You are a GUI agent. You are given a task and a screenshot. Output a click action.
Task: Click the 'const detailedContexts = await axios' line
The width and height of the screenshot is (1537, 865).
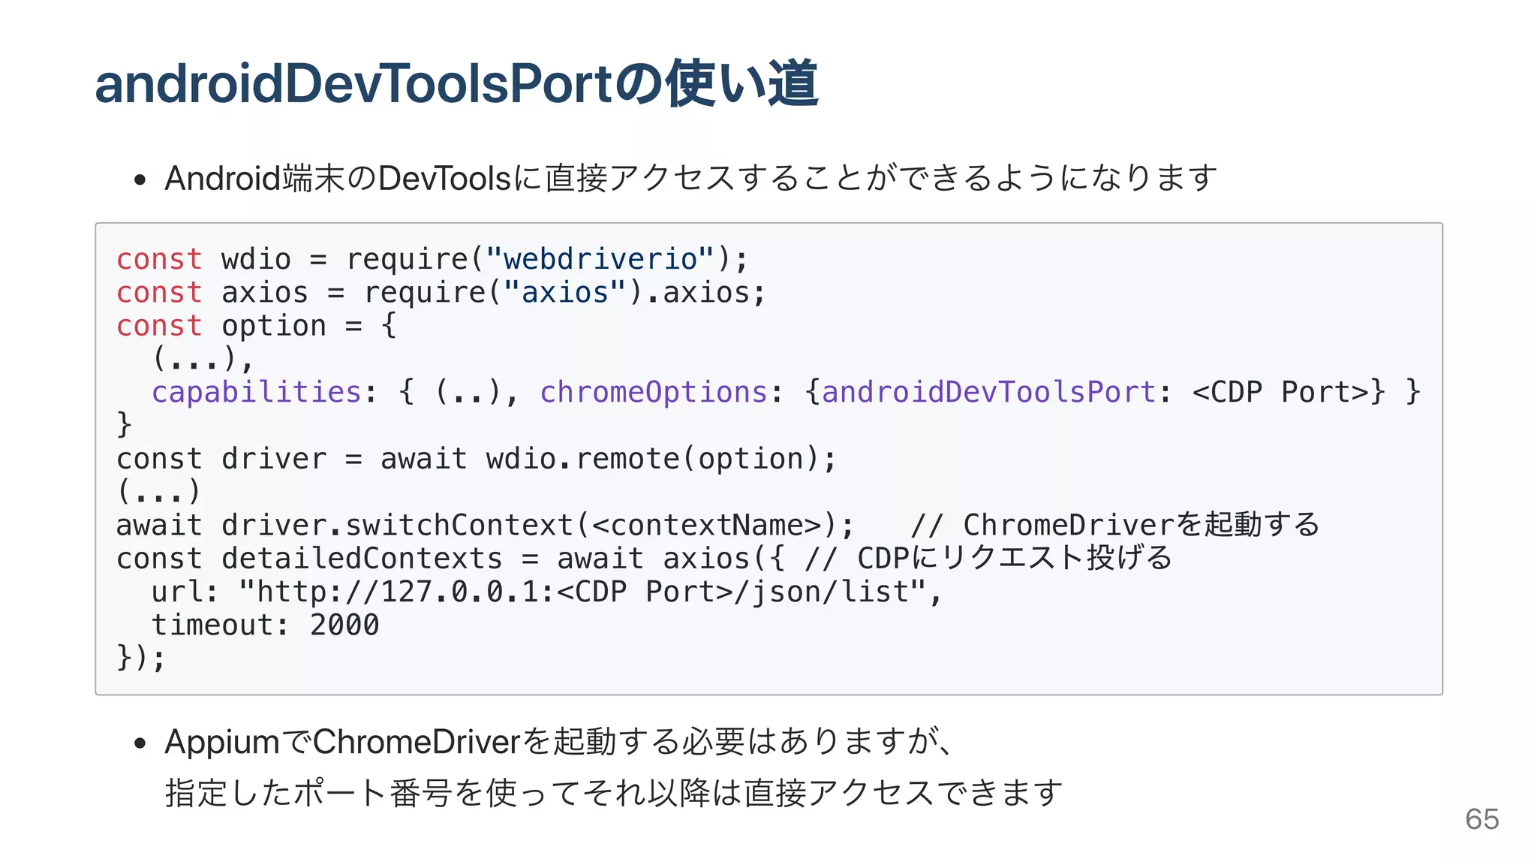(644, 558)
